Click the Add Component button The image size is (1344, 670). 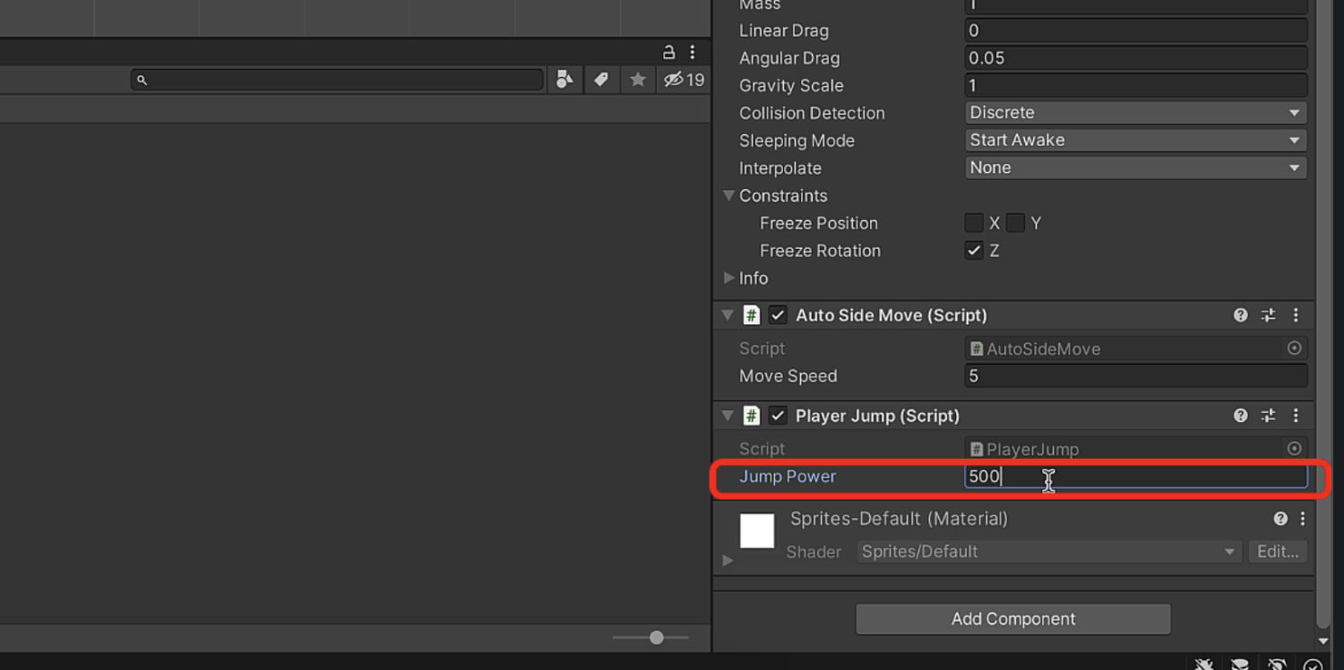tap(1013, 619)
